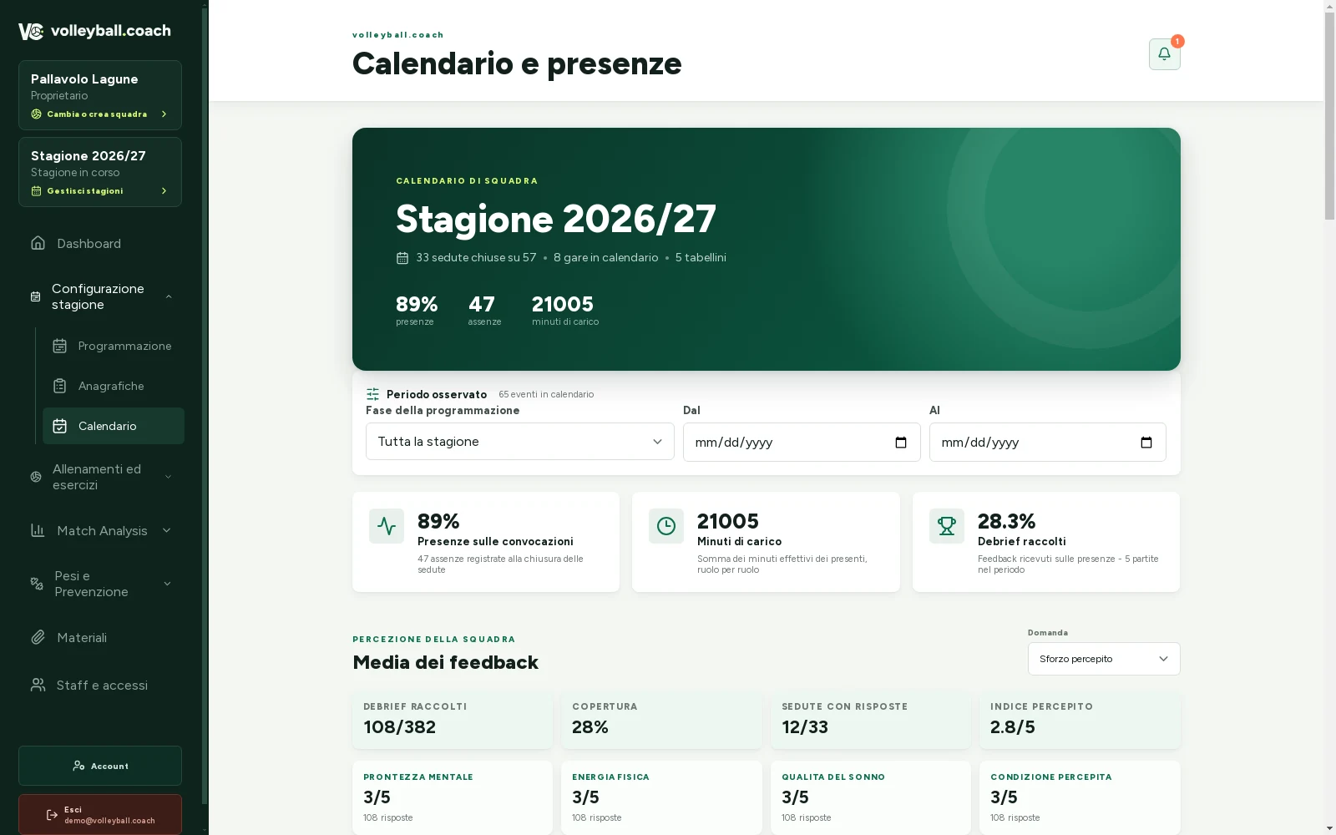
Task: Click the Account button
Action: pyautogui.click(x=100, y=766)
